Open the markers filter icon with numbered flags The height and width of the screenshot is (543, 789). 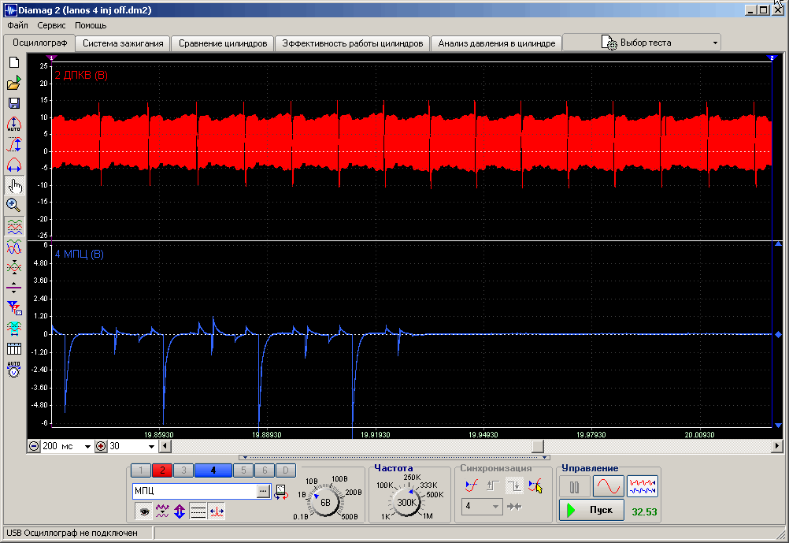tap(14, 308)
